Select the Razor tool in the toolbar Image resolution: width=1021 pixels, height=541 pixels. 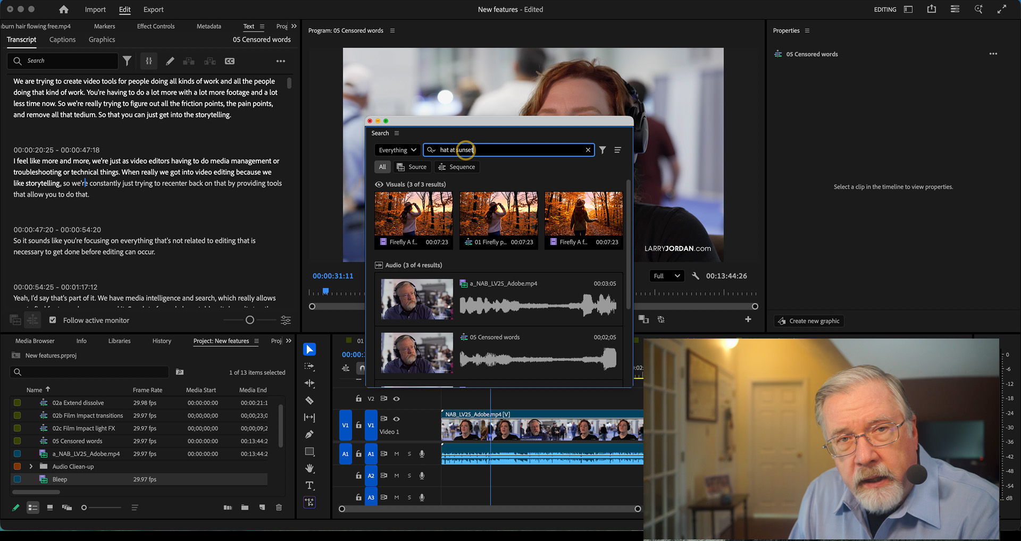[309, 400]
